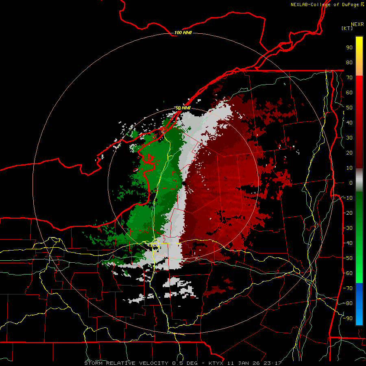Click the -70 scale label

[x=348, y=288]
